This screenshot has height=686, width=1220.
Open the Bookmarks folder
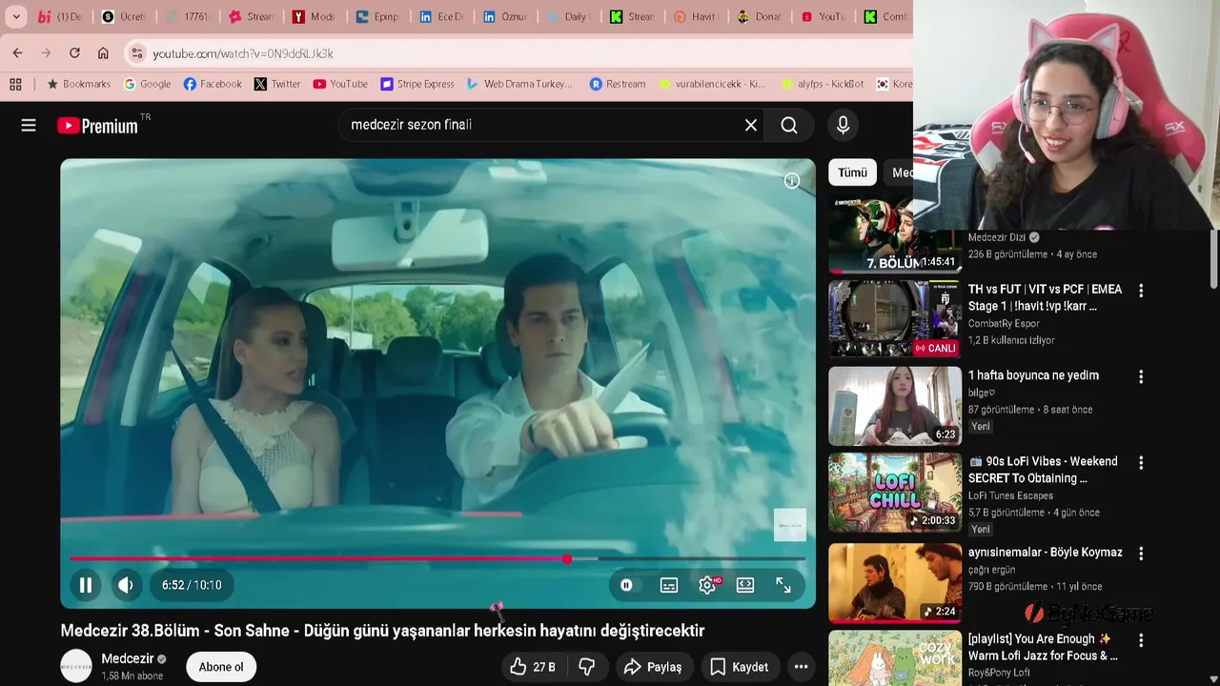[79, 84]
